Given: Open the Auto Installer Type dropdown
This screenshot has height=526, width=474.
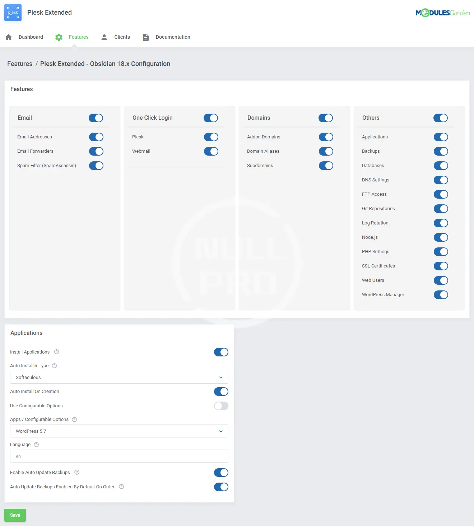Looking at the screenshot, I should [119, 377].
